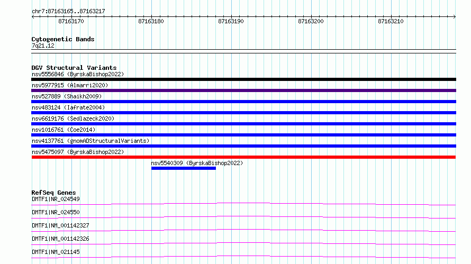The width and height of the screenshot is (471, 264).
Task: Open the DMTF1|NR_024549 gene label
Action: [56, 199]
